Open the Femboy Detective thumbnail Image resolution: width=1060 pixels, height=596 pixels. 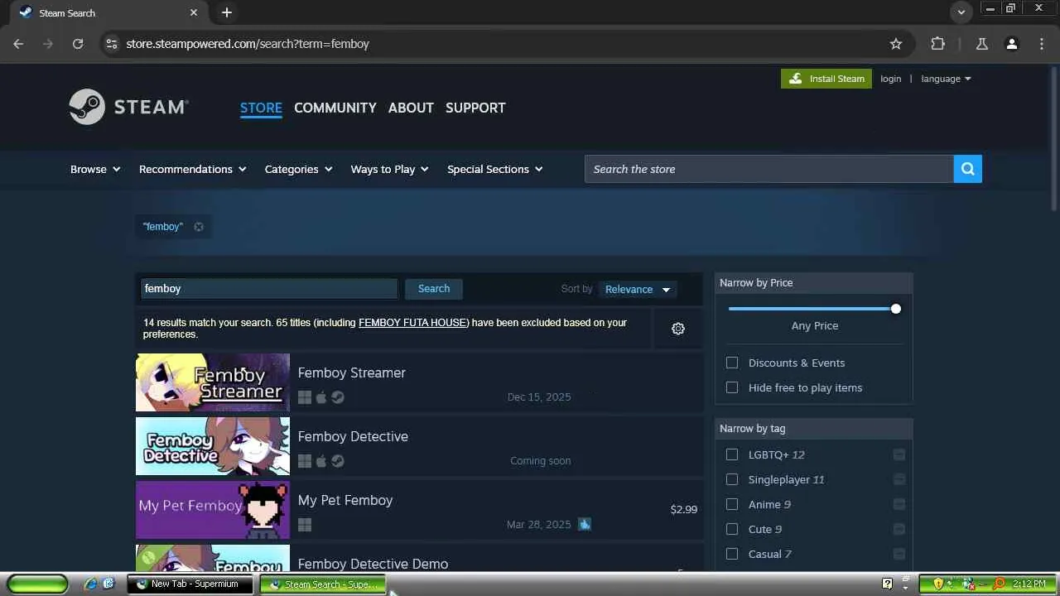tap(213, 446)
